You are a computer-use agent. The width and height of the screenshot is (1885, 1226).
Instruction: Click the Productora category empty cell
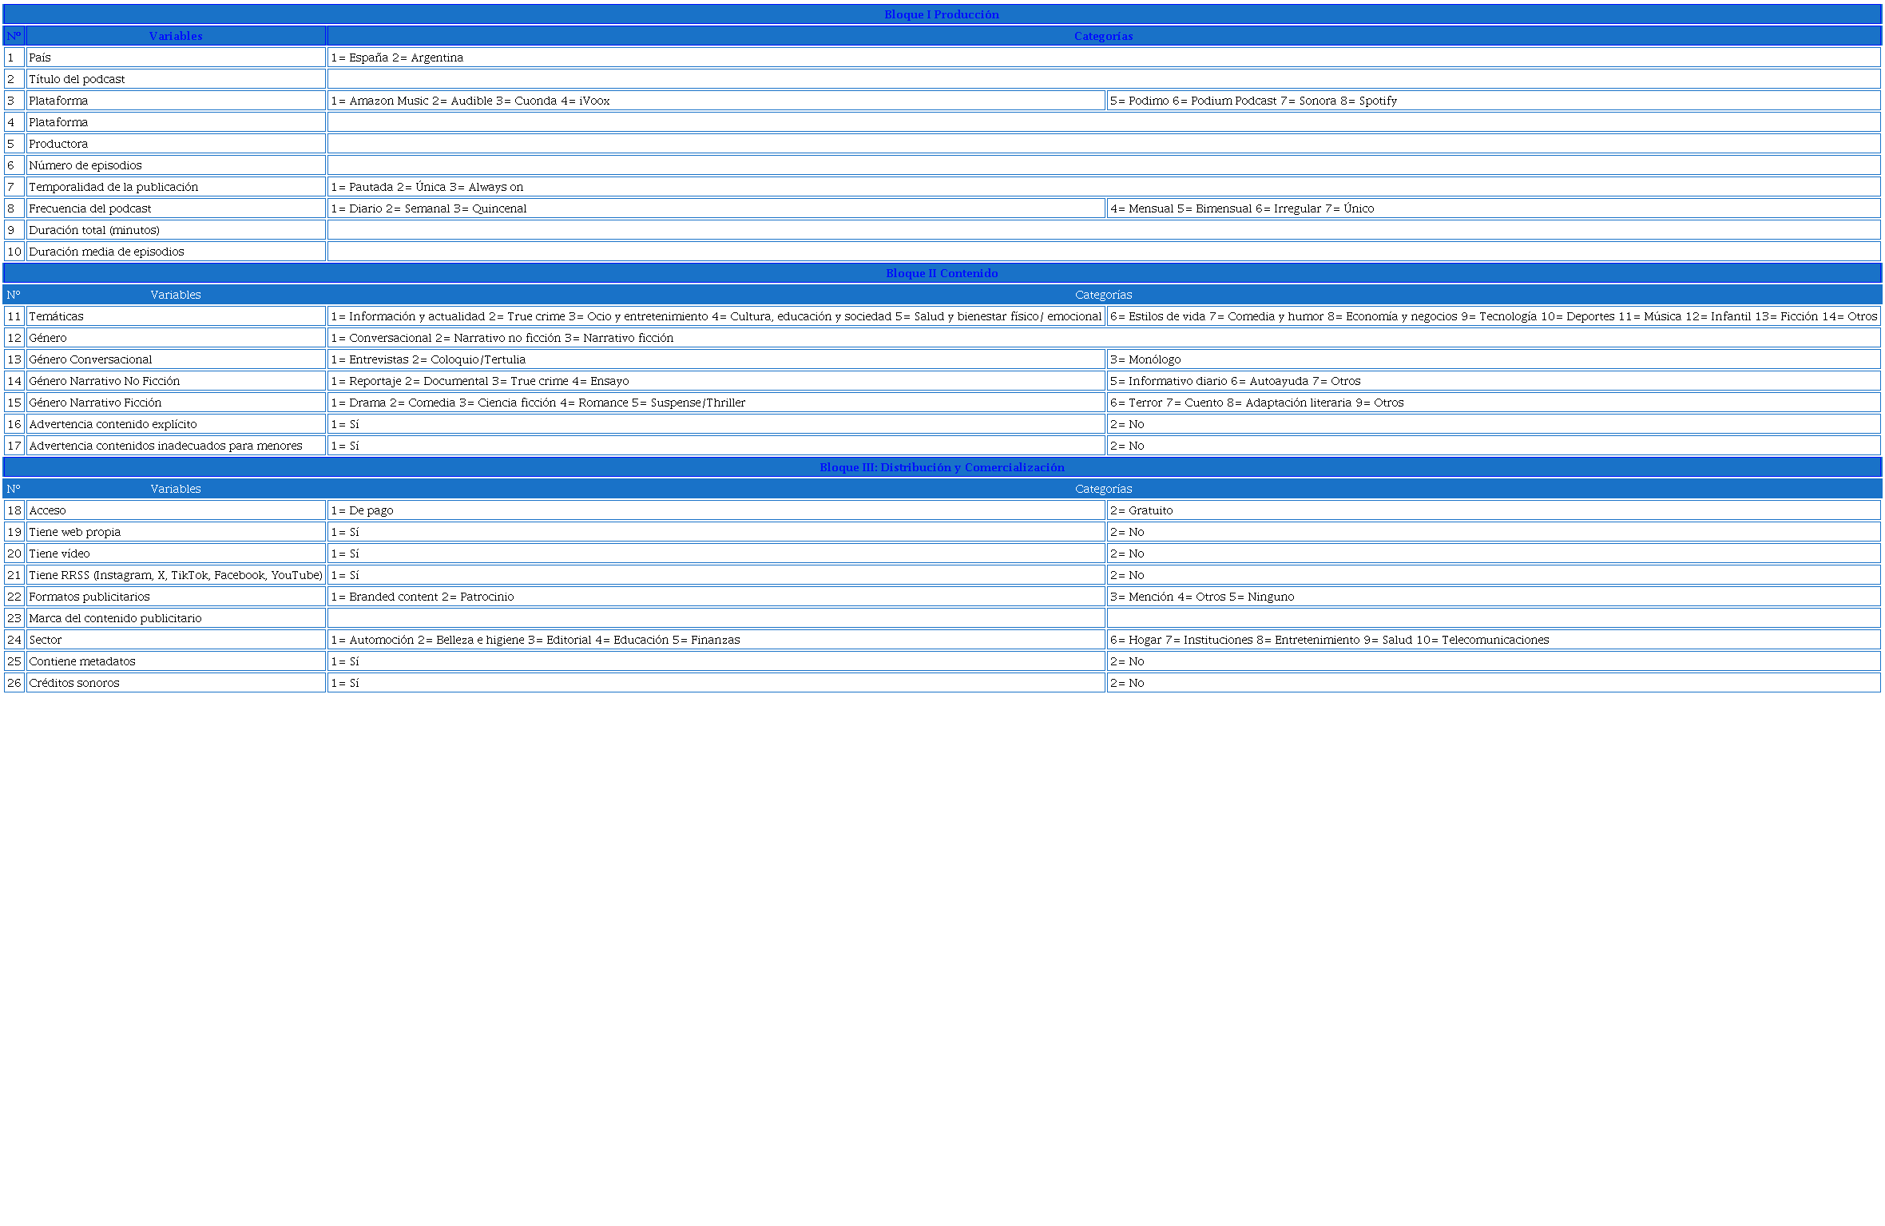coord(1103,144)
